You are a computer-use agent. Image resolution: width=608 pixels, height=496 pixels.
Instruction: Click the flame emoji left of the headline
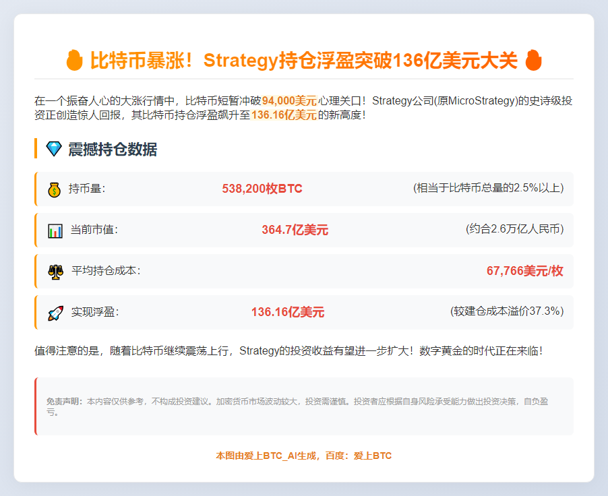[x=74, y=60]
